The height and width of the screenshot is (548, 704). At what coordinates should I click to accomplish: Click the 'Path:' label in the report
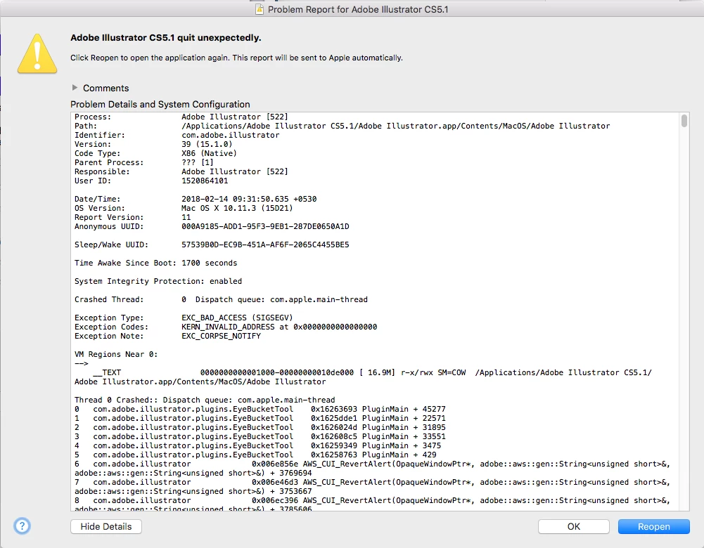tap(85, 126)
